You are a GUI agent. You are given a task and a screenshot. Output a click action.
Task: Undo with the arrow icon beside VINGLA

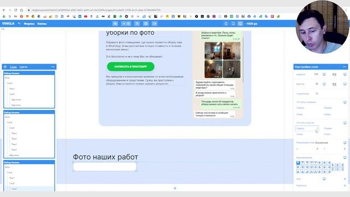(19, 24)
